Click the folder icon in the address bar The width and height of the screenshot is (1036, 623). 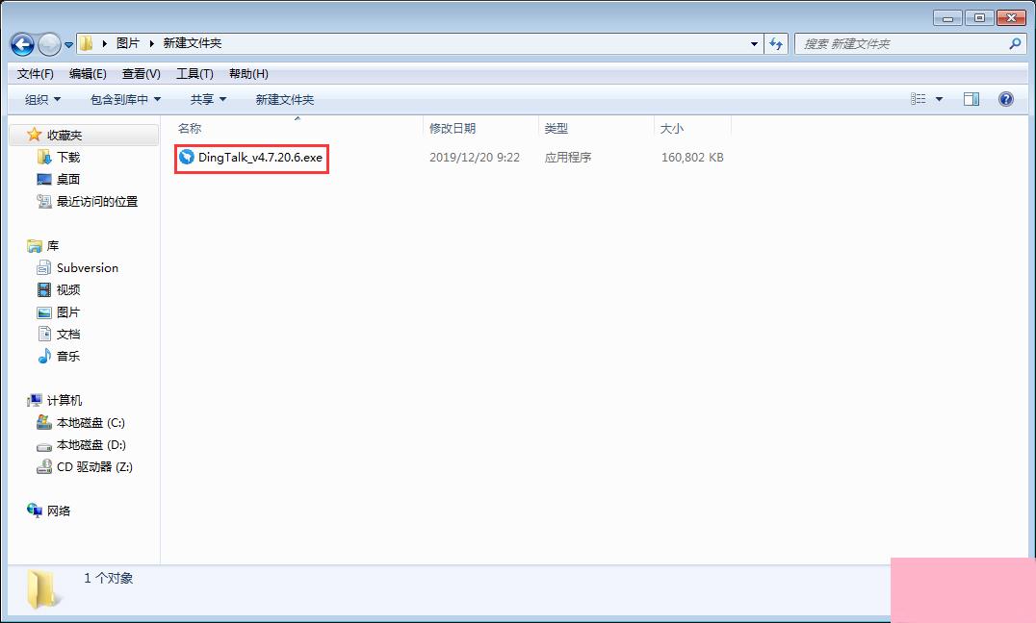pos(86,43)
